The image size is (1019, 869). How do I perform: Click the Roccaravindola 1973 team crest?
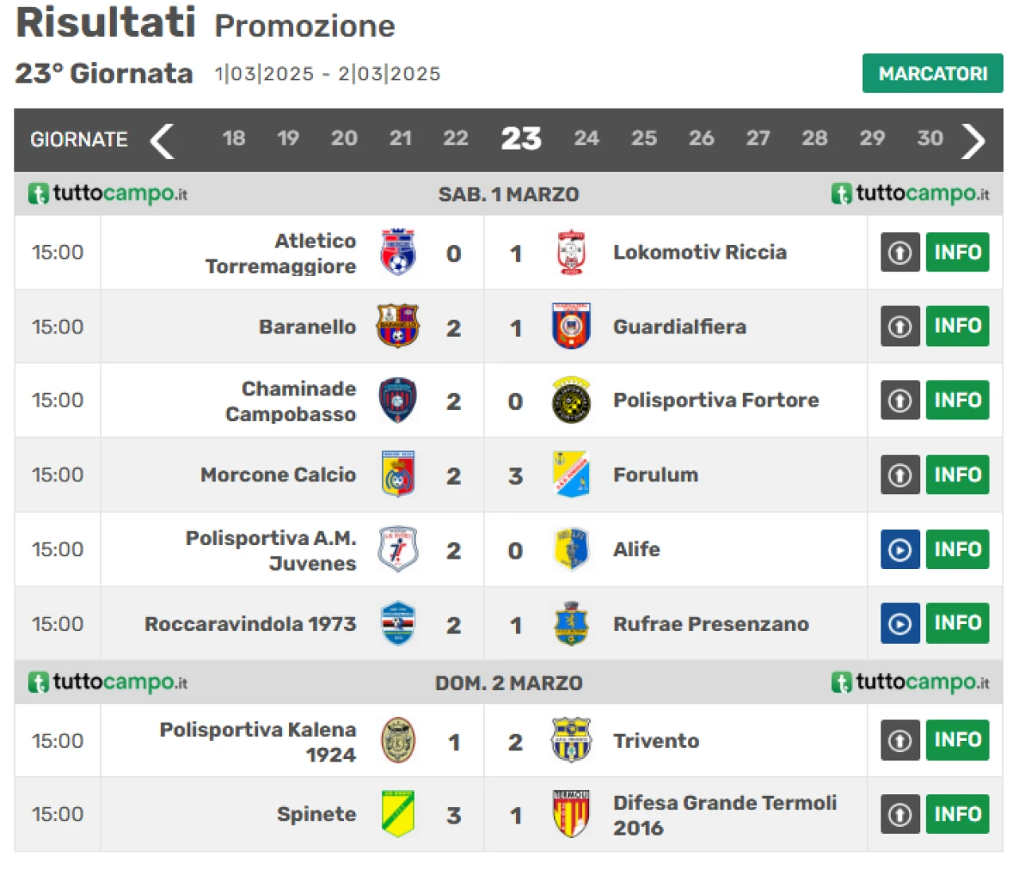(x=398, y=624)
